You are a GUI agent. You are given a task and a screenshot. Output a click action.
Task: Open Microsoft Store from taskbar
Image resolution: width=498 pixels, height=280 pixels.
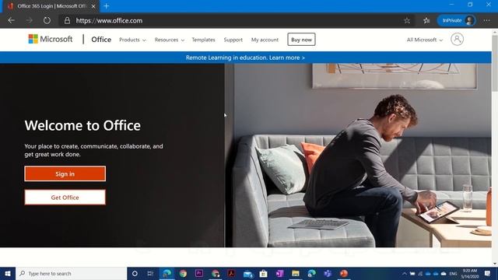point(263,273)
